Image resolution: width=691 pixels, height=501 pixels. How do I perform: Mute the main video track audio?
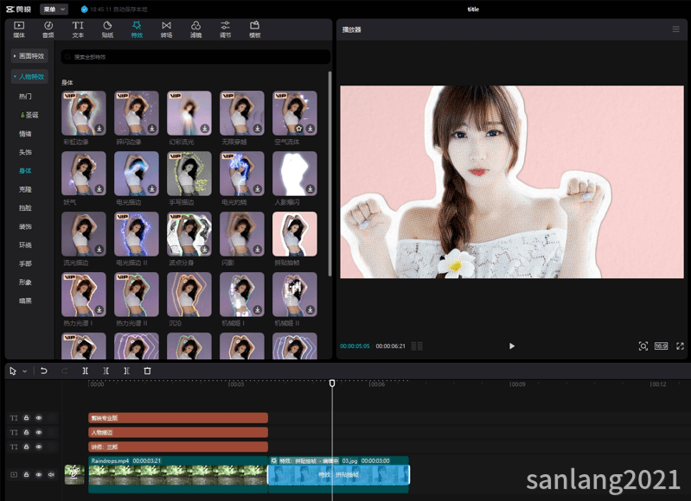tap(51, 474)
